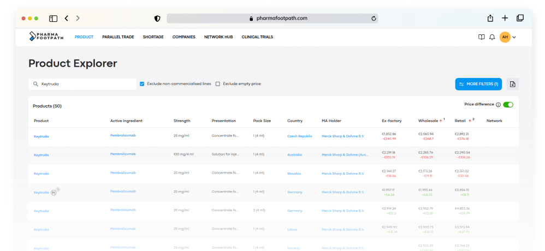The image size is (545, 251).
Task: Click the search magnifier icon
Action: [x=35, y=84]
